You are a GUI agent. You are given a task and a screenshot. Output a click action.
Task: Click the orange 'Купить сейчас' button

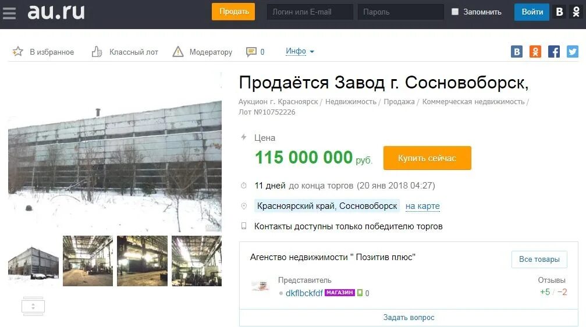(x=427, y=158)
